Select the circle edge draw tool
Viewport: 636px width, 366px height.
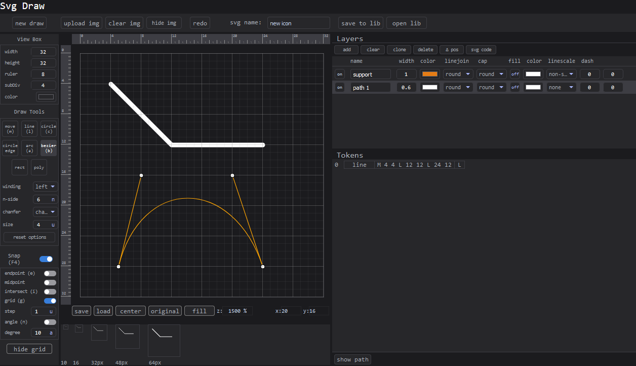pyautogui.click(x=10, y=148)
